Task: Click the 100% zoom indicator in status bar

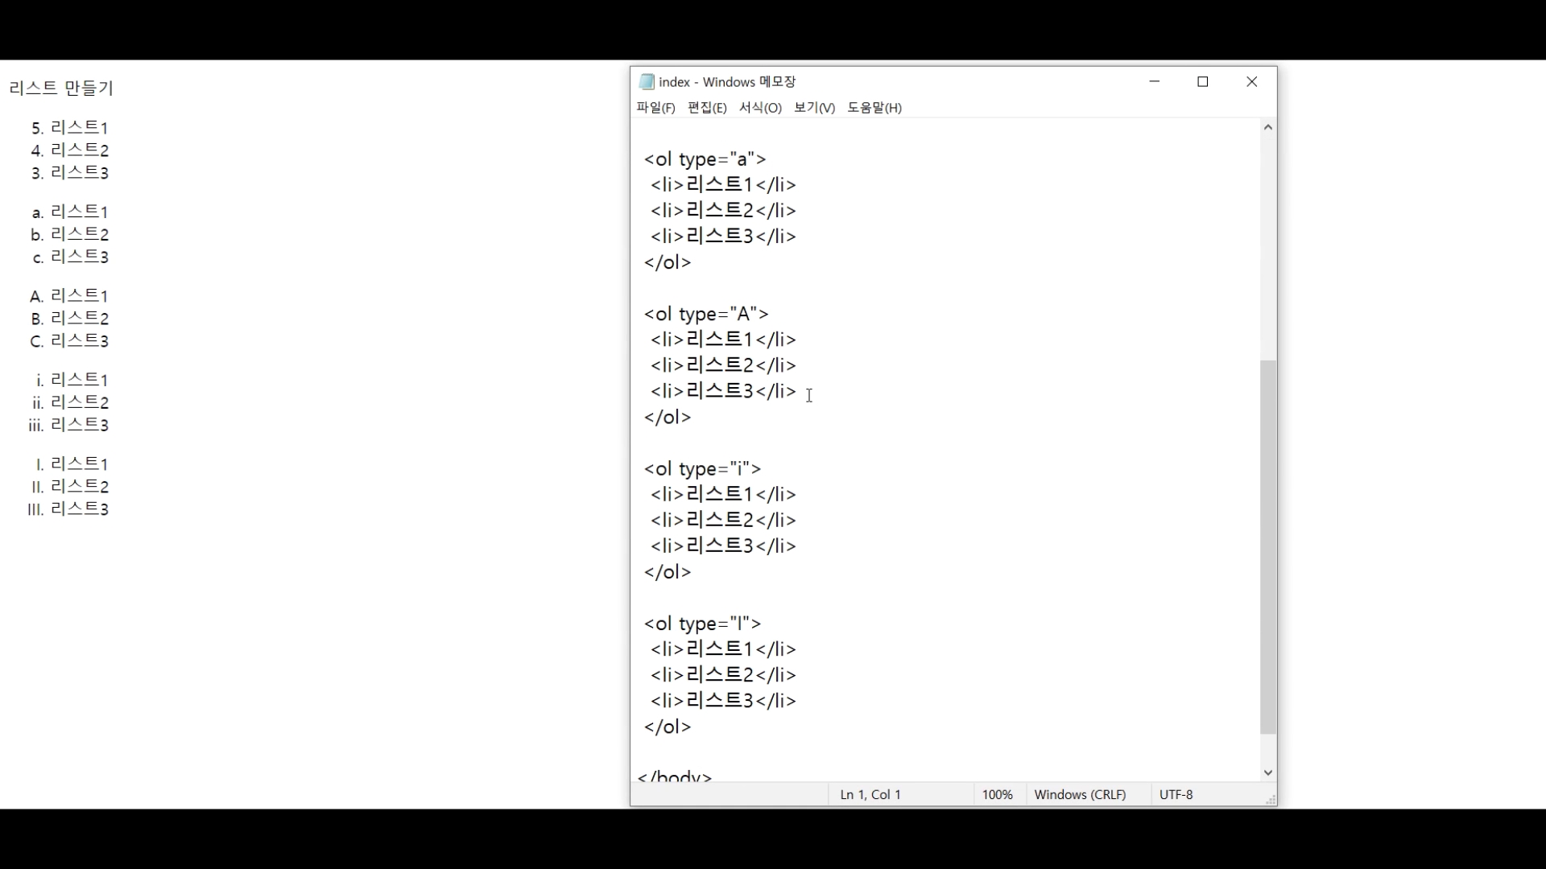Action: pos(997,795)
